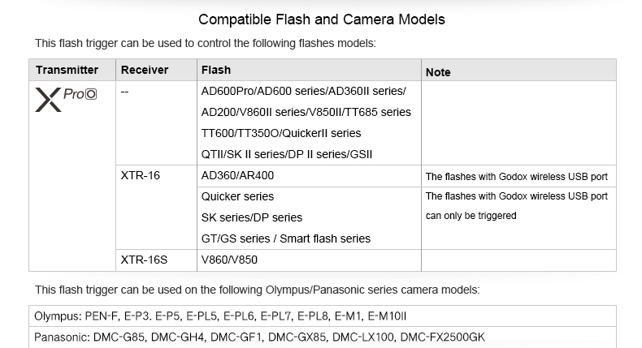Click GT/GS series / Smart flash series line

point(286,238)
